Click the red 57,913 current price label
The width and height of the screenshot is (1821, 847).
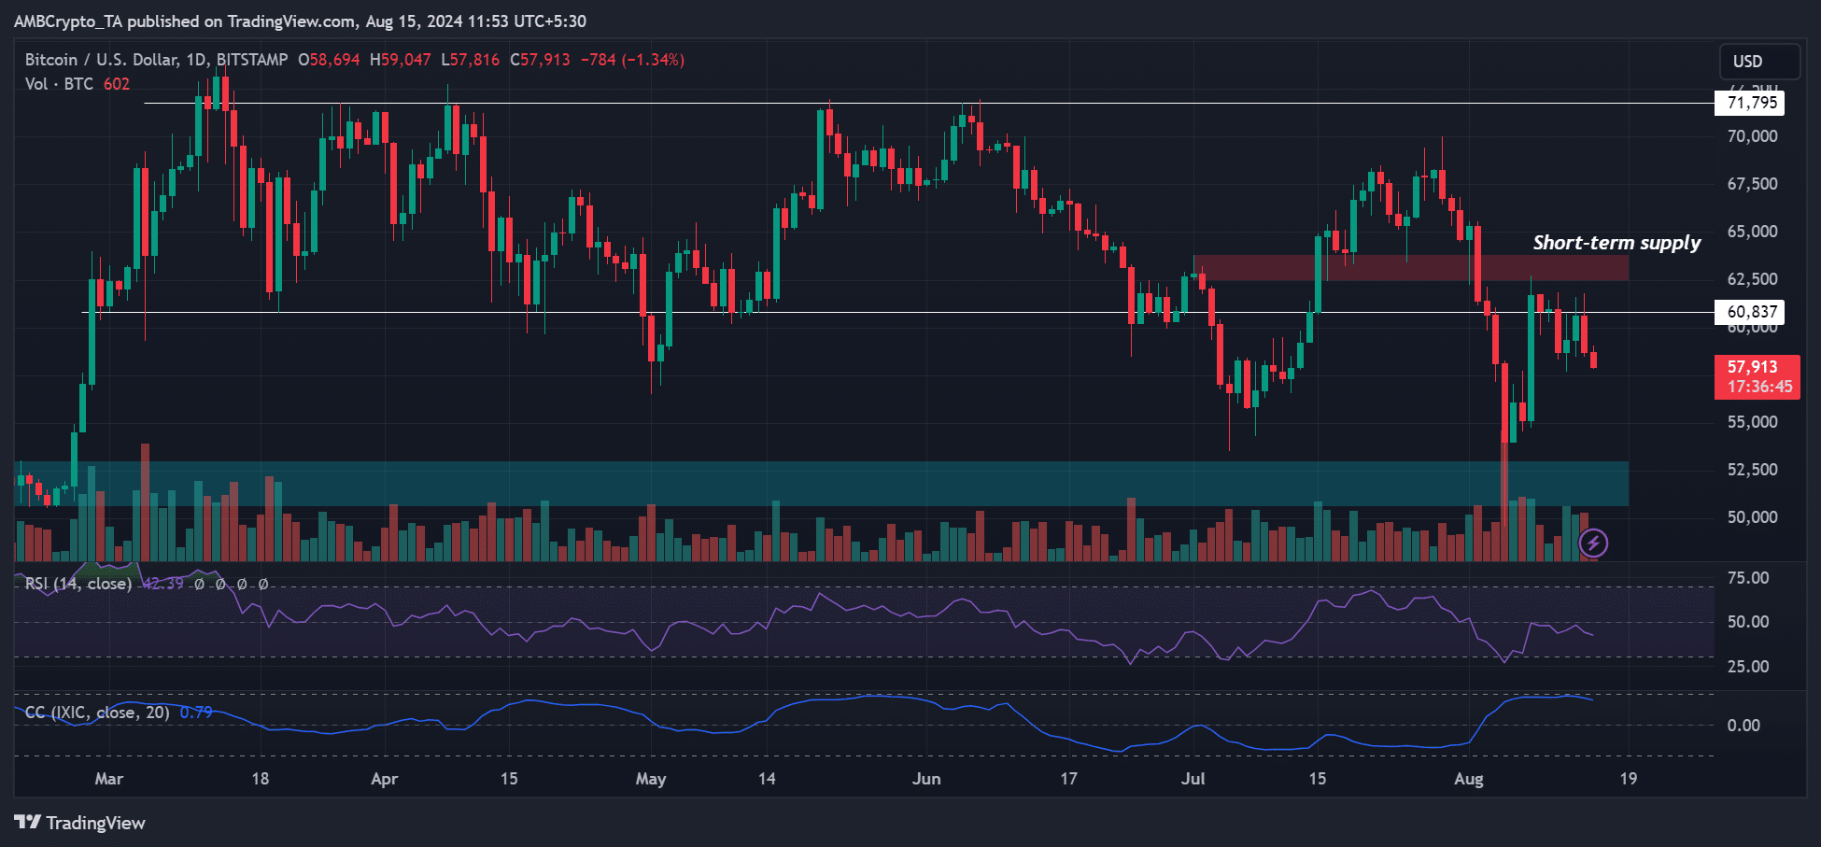[1753, 367]
